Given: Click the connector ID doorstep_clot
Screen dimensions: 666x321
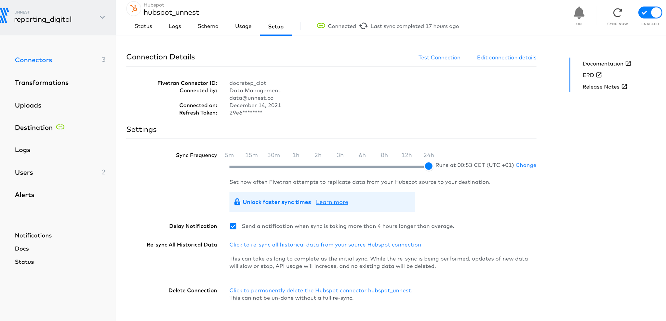Looking at the screenshot, I should click(248, 83).
